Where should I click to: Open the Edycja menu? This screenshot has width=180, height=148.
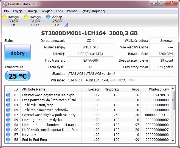pyautogui.click(x=18, y=11)
